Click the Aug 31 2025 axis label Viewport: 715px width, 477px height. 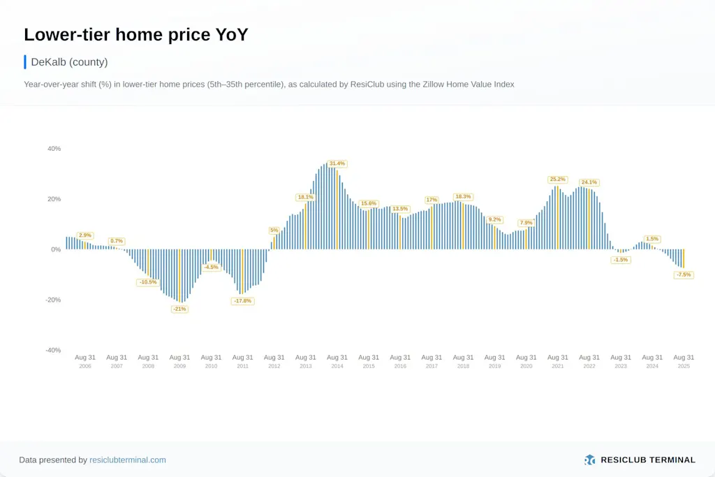(x=684, y=361)
